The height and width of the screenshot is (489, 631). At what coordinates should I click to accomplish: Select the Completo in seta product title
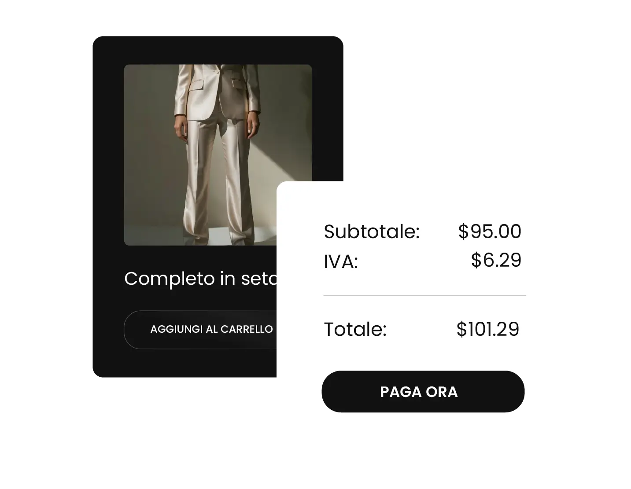200,279
